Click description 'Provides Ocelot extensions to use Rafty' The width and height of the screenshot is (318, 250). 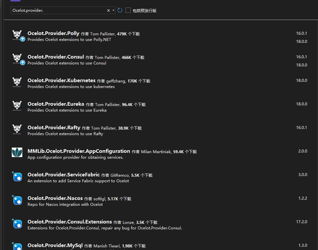(x=65, y=134)
